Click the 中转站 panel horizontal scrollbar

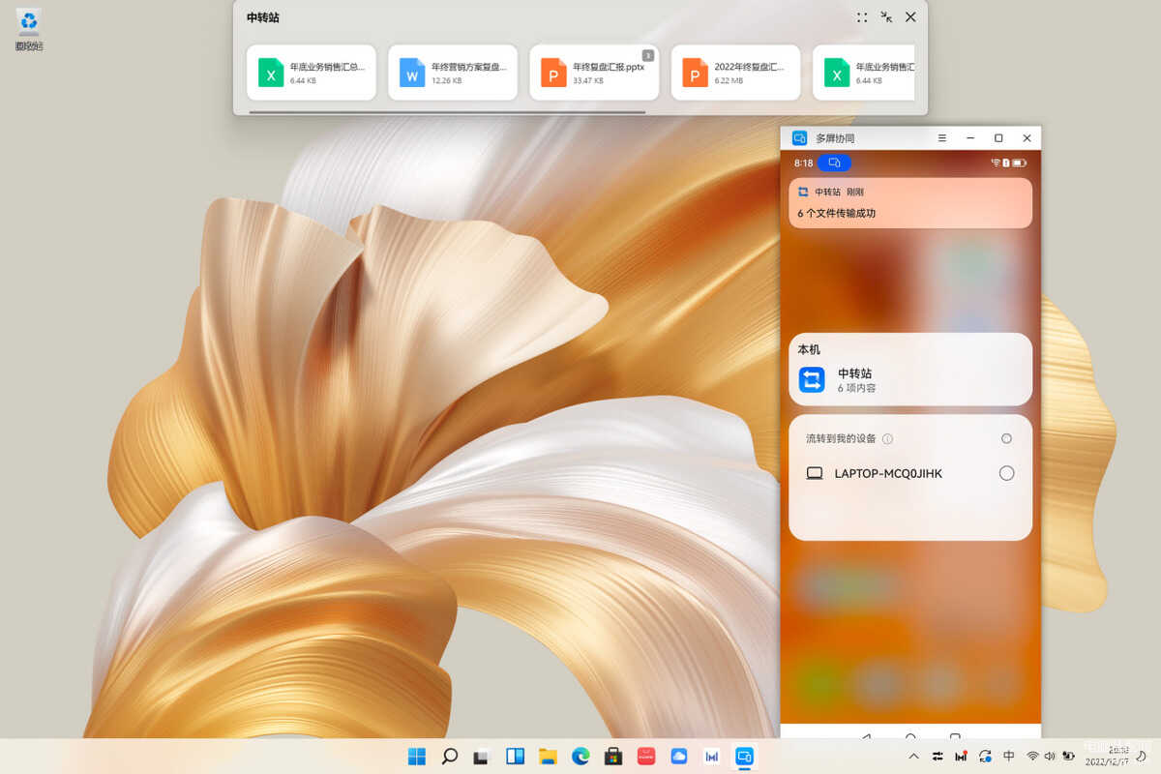coord(447,112)
